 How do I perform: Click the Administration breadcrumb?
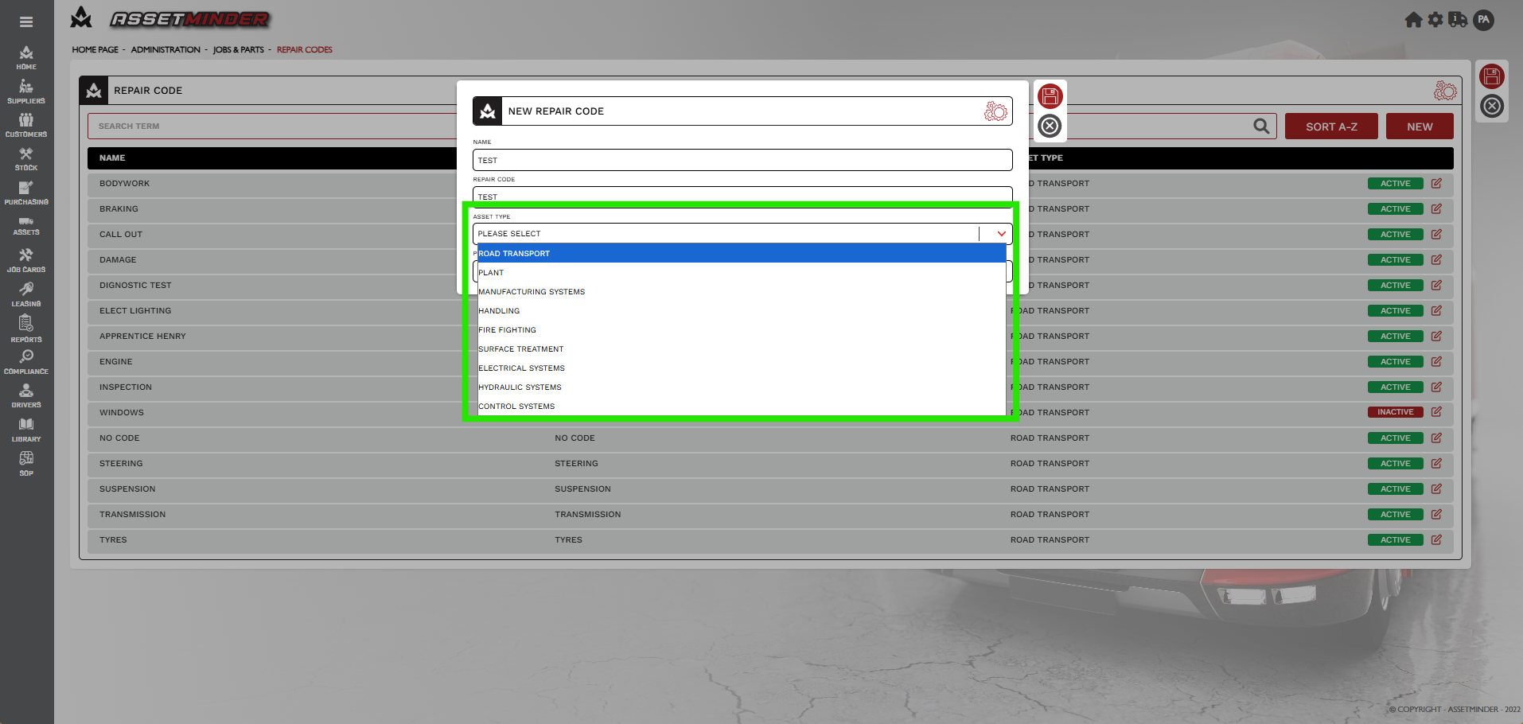coord(166,49)
